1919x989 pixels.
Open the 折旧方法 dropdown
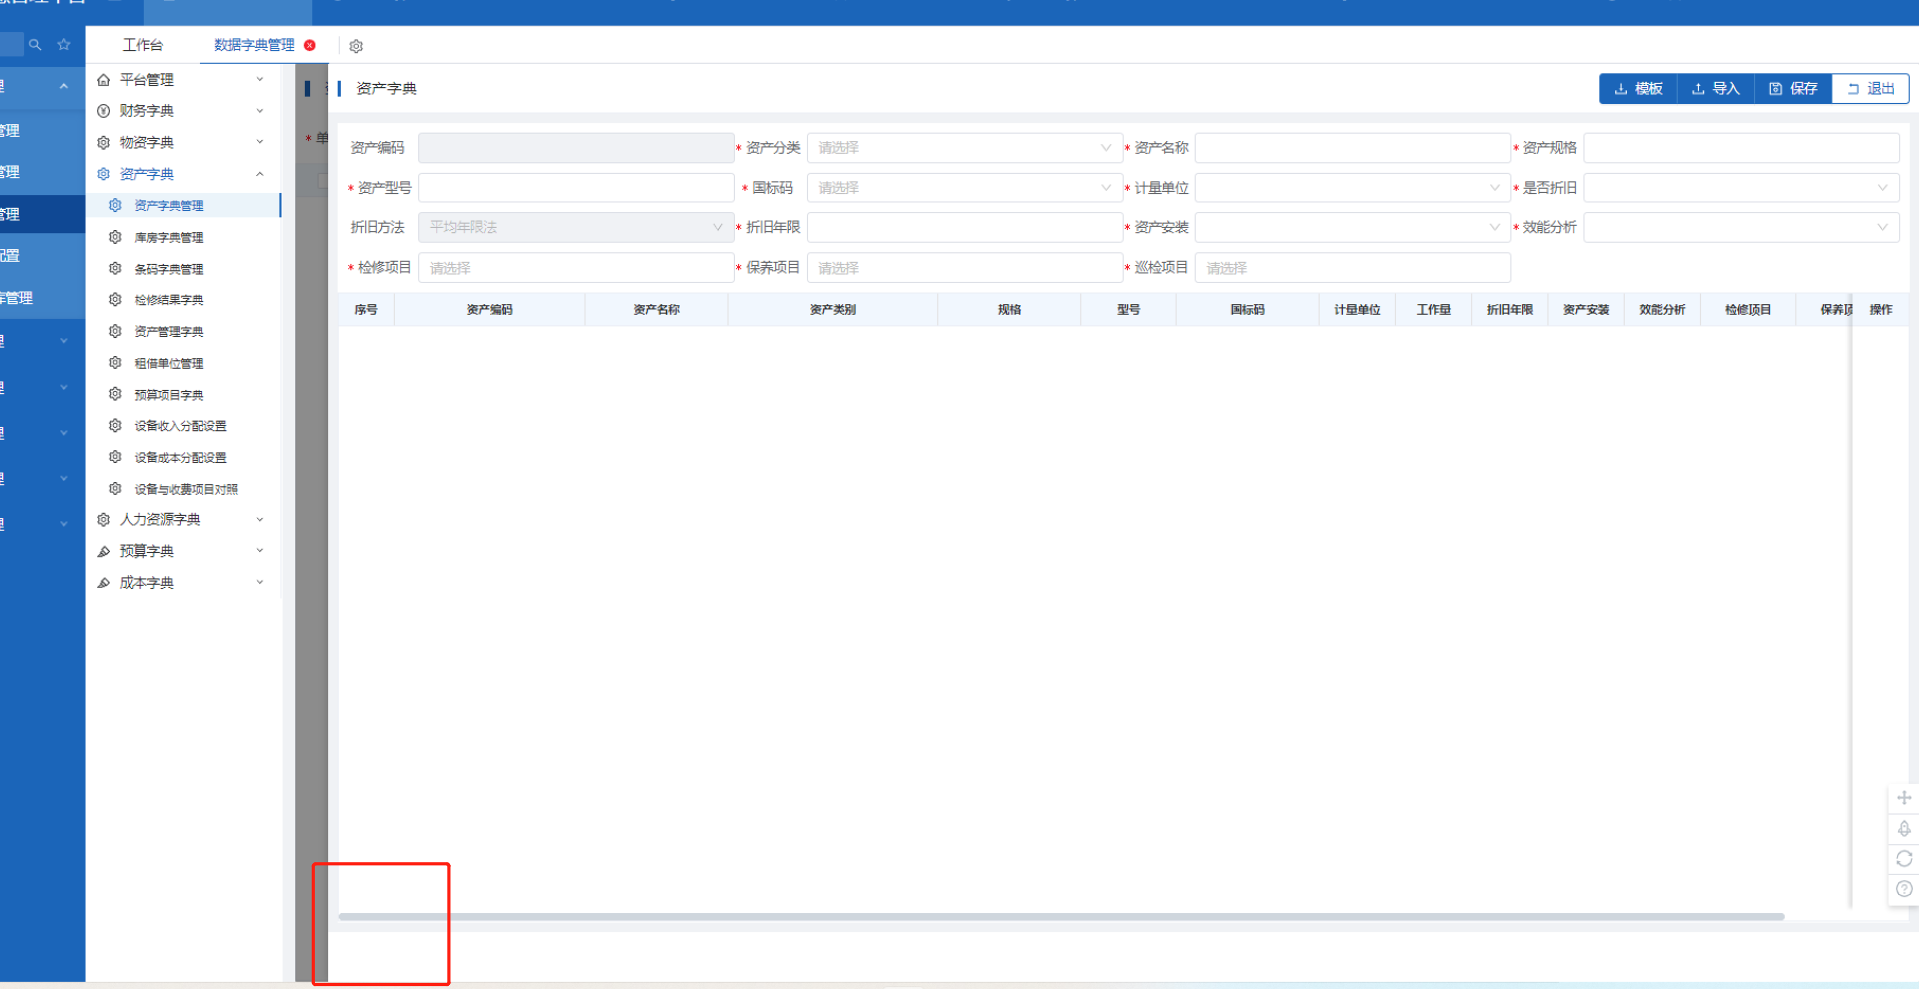(x=576, y=227)
